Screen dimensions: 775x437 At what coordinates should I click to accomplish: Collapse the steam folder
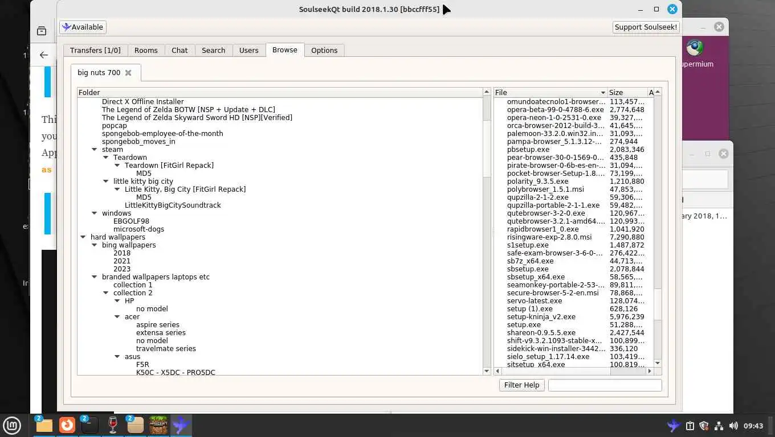pyautogui.click(x=95, y=150)
